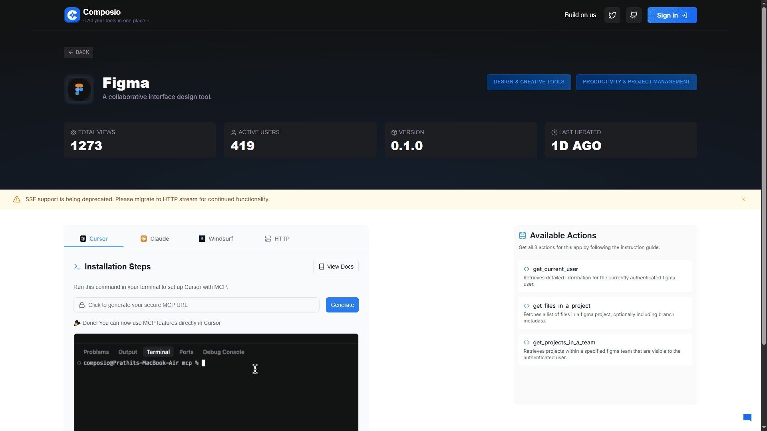Select the Output tab in the terminal panel
This screenshot has height=431, width=767.
coord(127,352)
